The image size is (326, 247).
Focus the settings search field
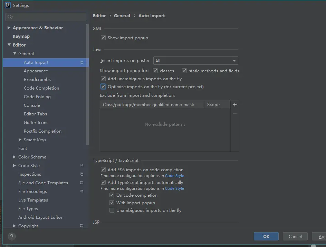(x=48, y=17)
